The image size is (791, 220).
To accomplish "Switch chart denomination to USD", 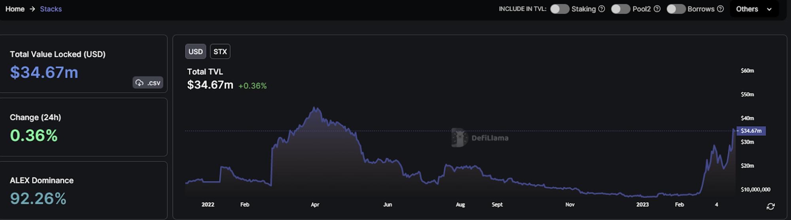I will pyautogui.click(x=195, y=52).
